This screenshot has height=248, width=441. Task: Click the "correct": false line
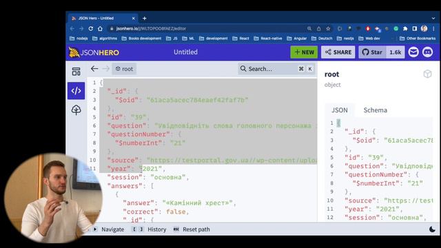point(156,211)
